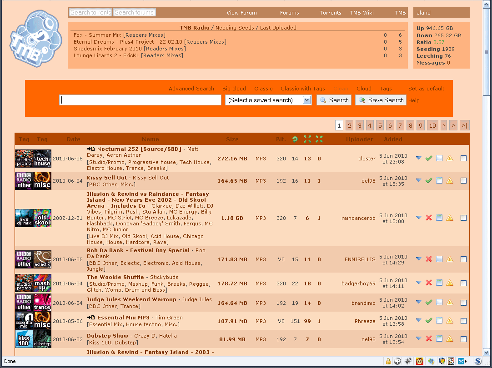Image resolution: width=492 pixels, height=368 pixels.
Task: Check the box for Dubstep Show row
Action: pyautogui.click(x=463, y=339)
